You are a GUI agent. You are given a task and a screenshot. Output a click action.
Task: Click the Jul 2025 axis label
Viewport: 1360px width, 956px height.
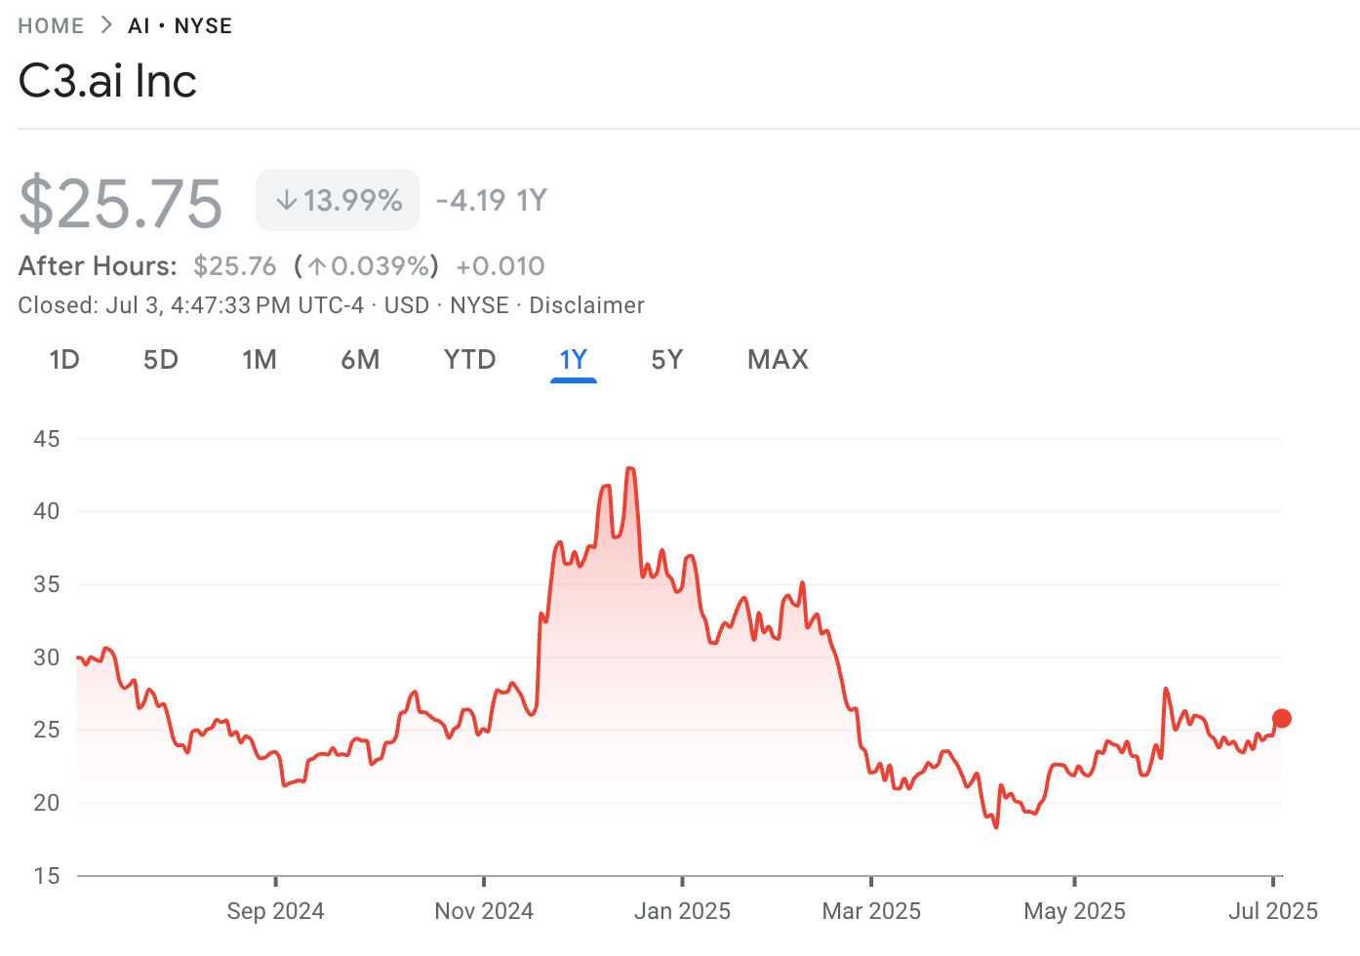click(1273, 911)
